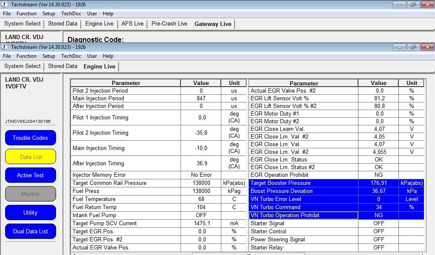This screenshot has width=435, height=255.
Task: Select Injector Memory Error row
Action: point(158,175)
